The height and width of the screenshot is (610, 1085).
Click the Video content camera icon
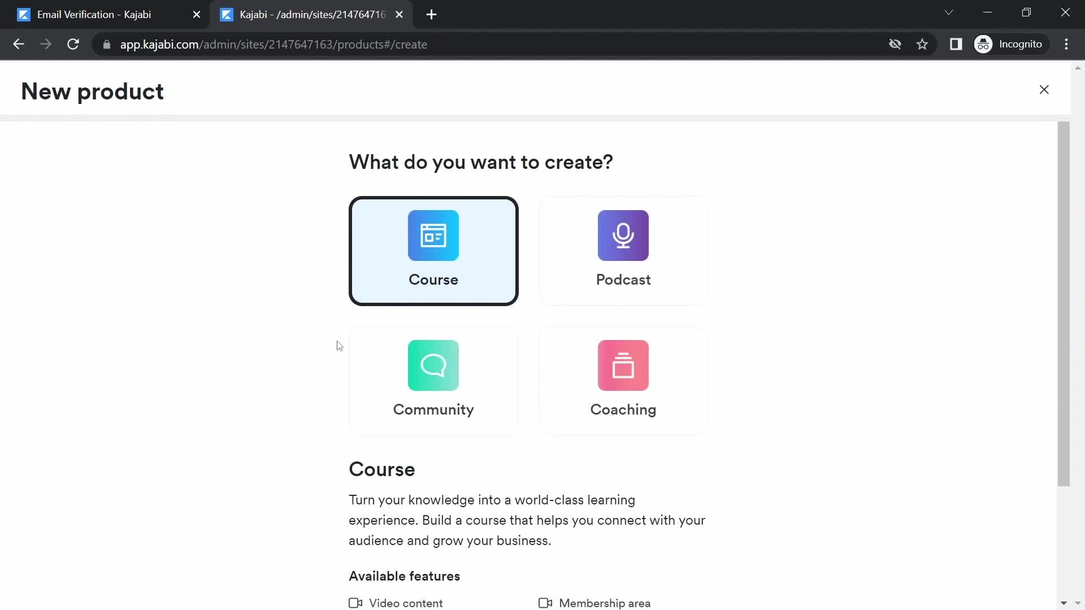[355, 603]
